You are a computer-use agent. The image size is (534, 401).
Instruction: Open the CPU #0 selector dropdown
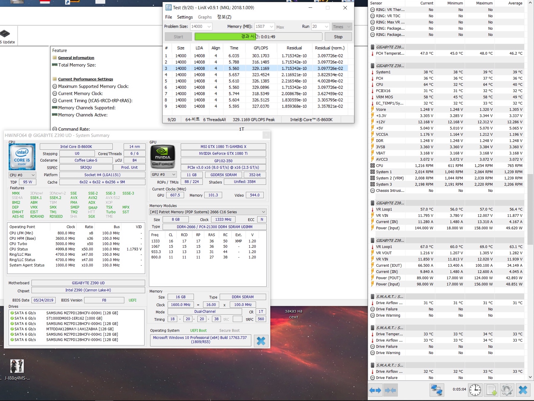tap(22, 175)
